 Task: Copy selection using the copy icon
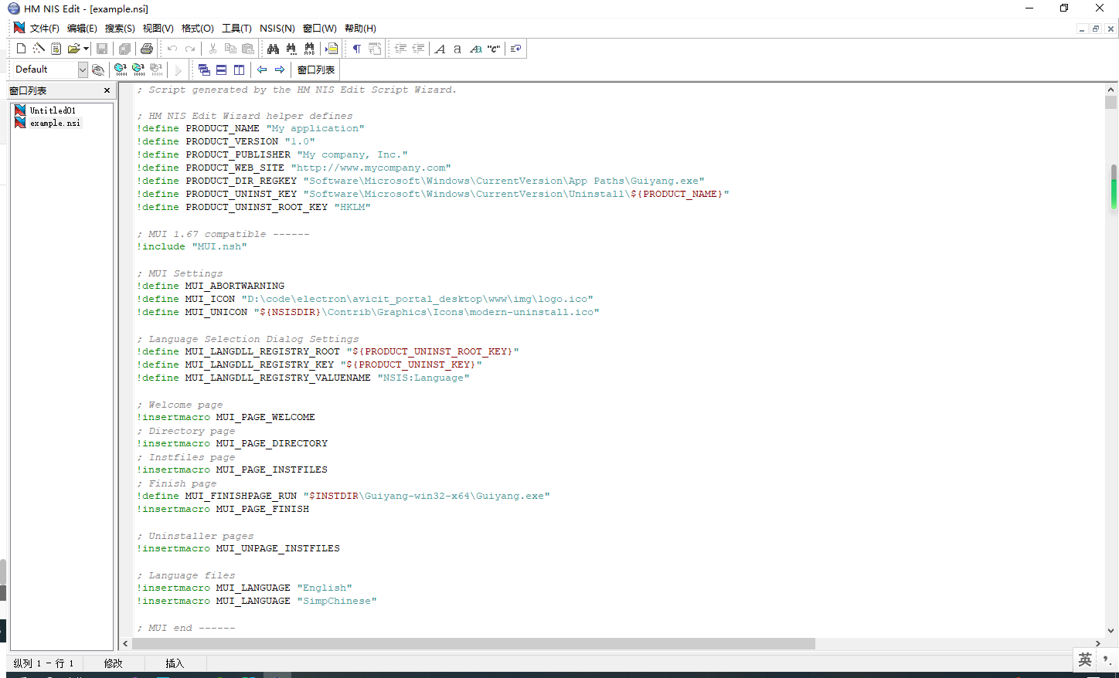(x=230, y=49)
